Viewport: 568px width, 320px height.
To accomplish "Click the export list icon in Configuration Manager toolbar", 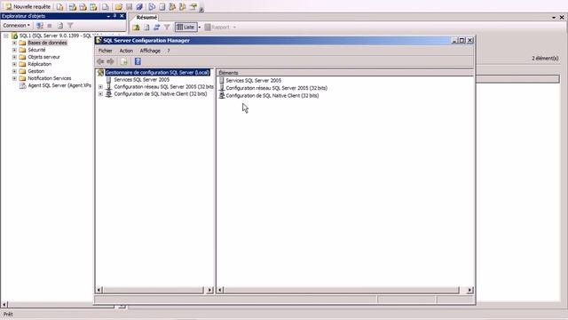I will tap(124, 61).
